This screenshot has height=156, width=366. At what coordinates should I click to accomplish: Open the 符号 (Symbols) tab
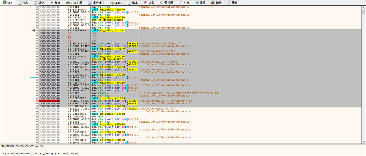[149, 3]
